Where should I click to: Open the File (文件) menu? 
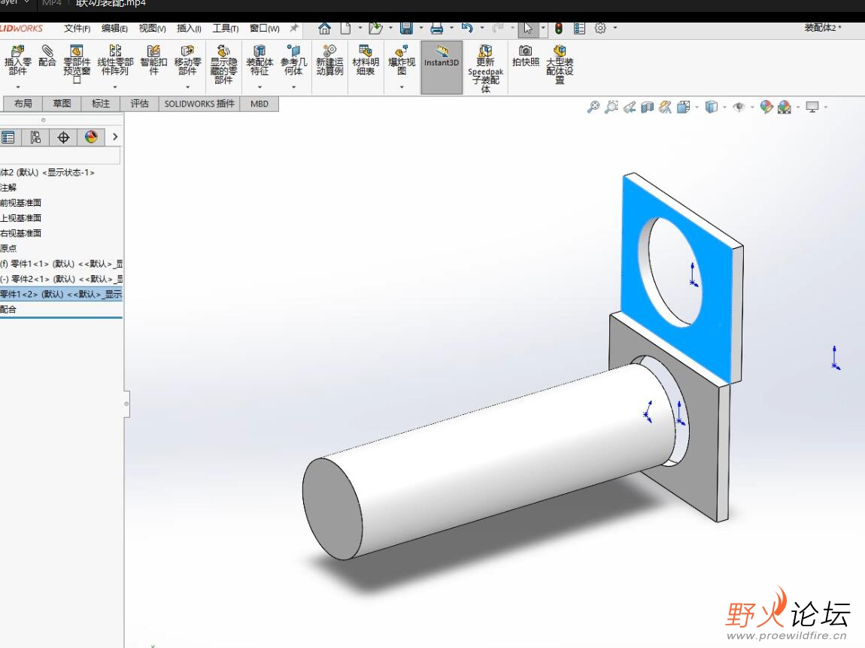point(77,28)
